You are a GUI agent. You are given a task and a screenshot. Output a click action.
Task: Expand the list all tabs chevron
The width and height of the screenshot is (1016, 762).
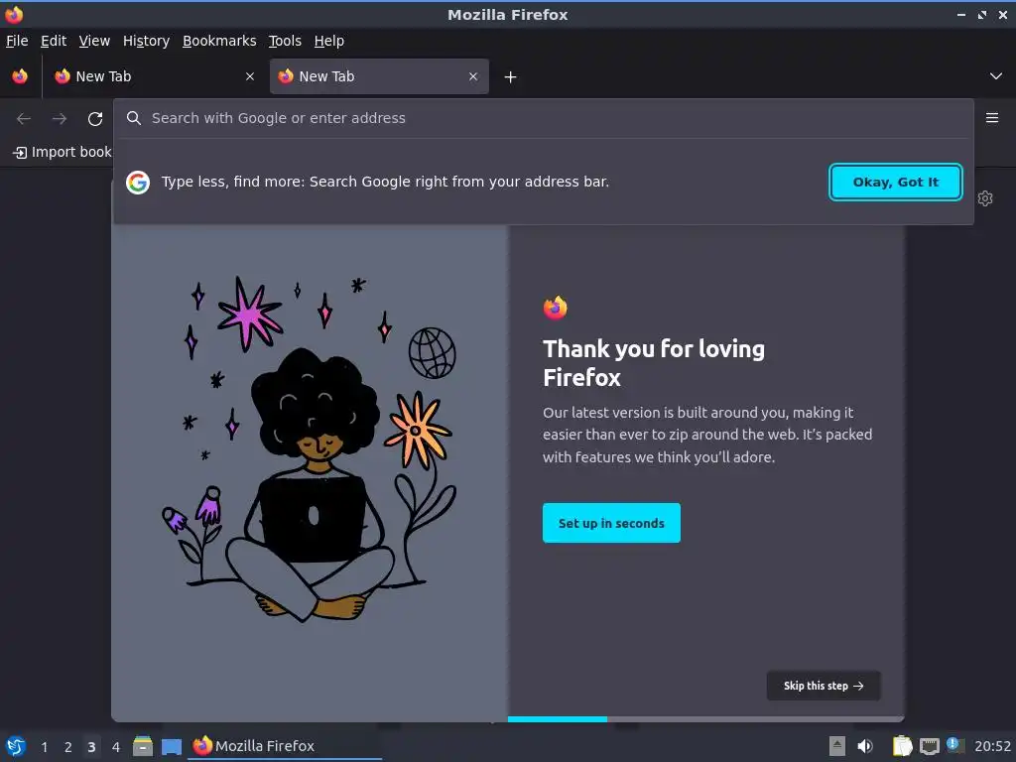pyautogui.click(x=996, y=76)
